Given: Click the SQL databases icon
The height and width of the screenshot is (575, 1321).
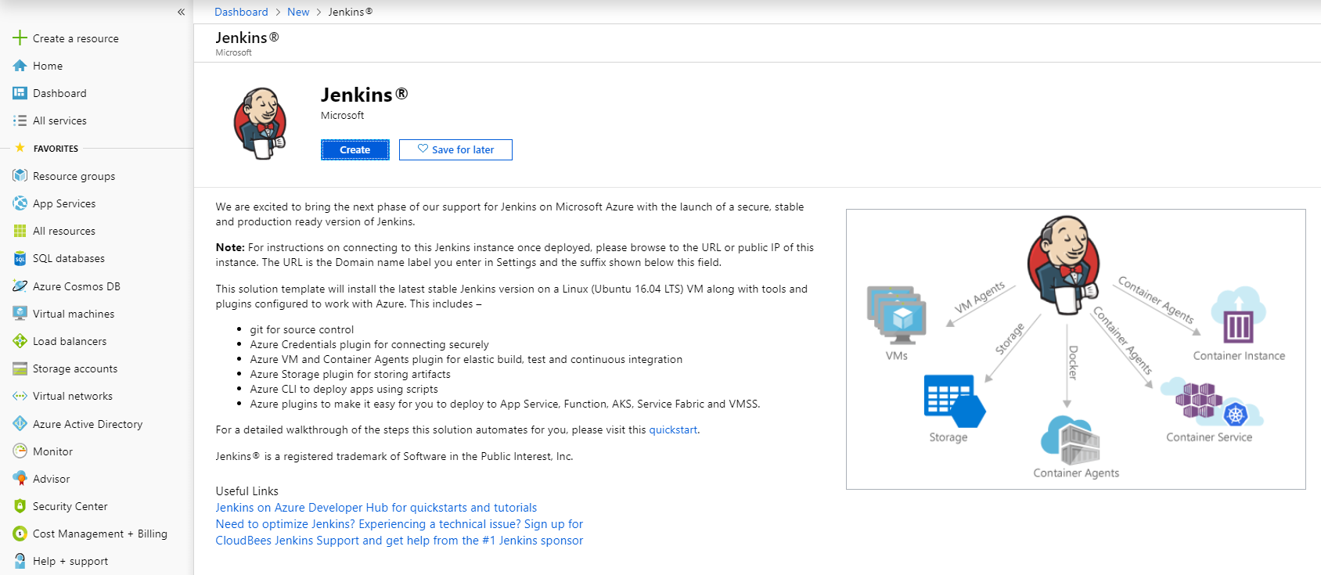Looking at the screenshot, I should pyautogui.click(x=20, y=259).
